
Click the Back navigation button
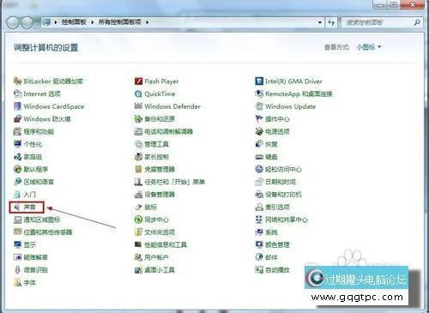tap(13, 22)
